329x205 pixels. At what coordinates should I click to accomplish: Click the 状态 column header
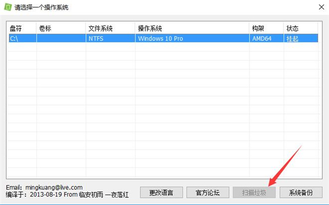300,28
